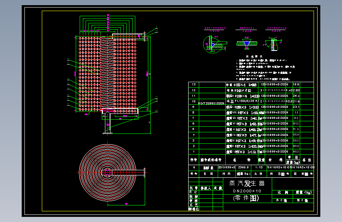Select the 设计 label in title block
Viewport: 342px width, 222px height.
pyautogui.click(x=193, y=192)
